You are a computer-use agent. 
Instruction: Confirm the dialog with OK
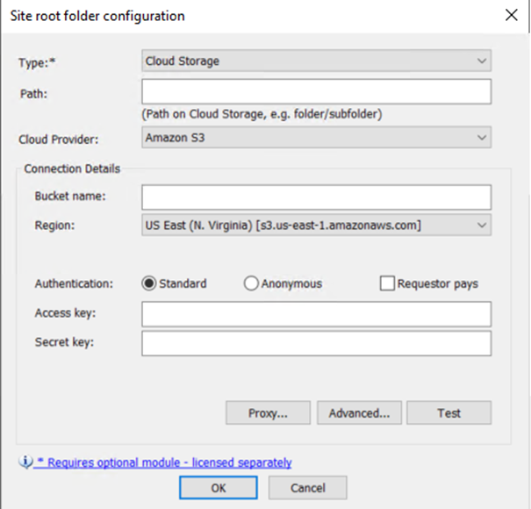pyautogui.click(x=218, y=487)
